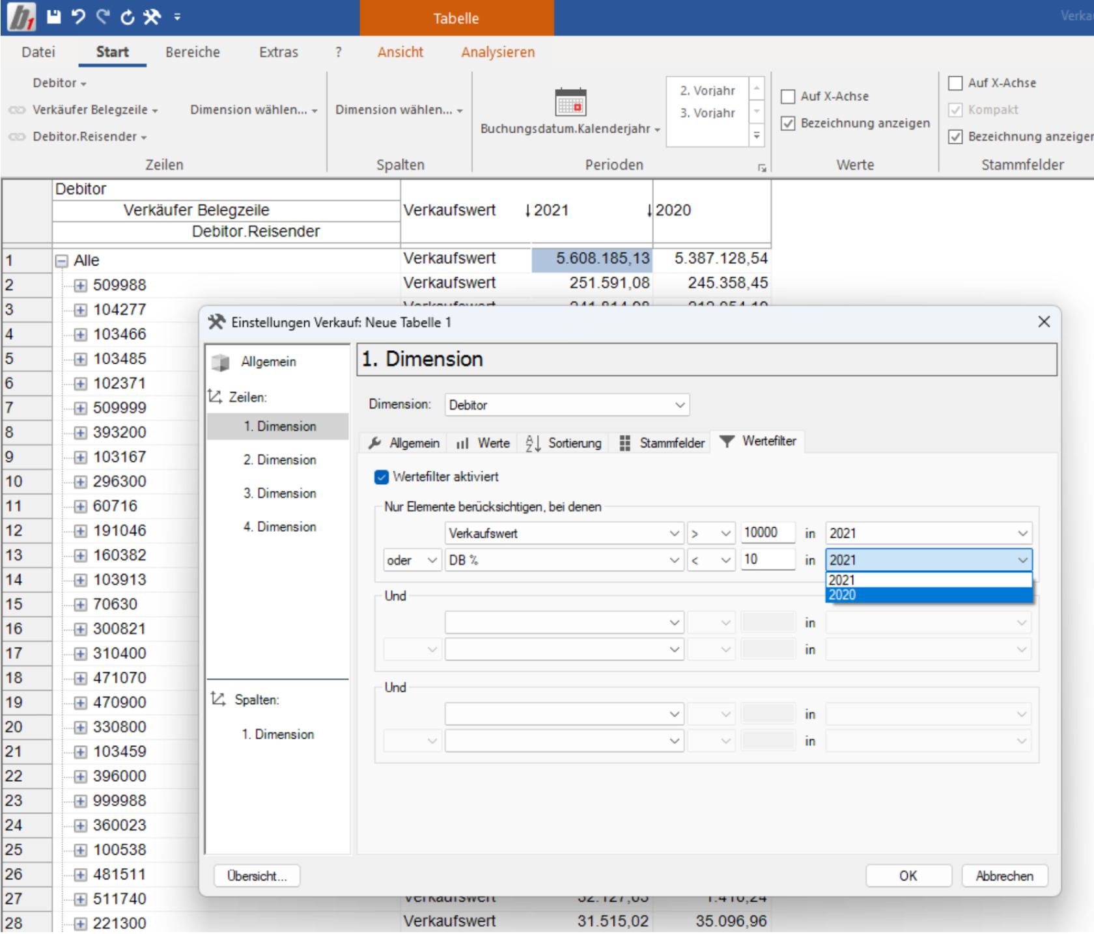Click the Abbrechen button
The width and height of the screenshot is (1094, 934).
click(1005, 876)
